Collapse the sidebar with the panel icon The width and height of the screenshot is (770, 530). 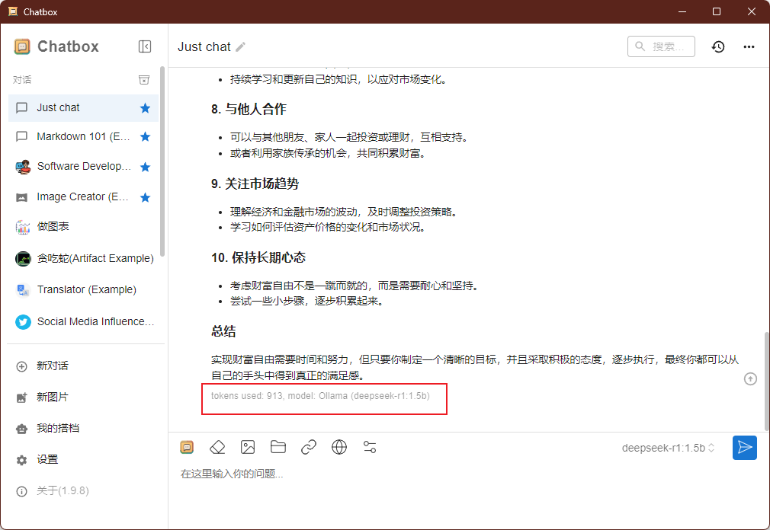pos(145,46)
